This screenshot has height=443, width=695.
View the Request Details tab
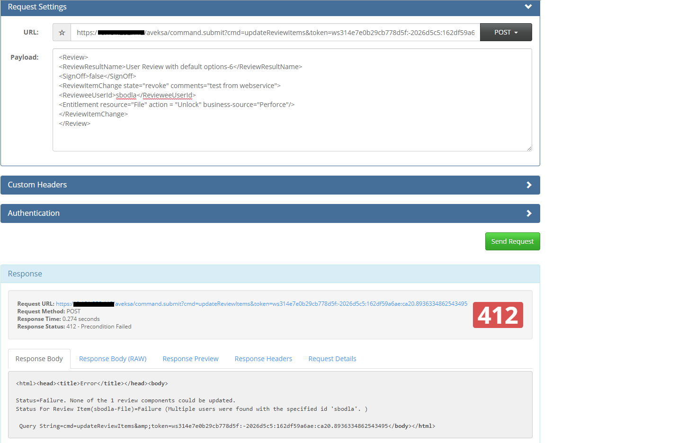point(332,358)
